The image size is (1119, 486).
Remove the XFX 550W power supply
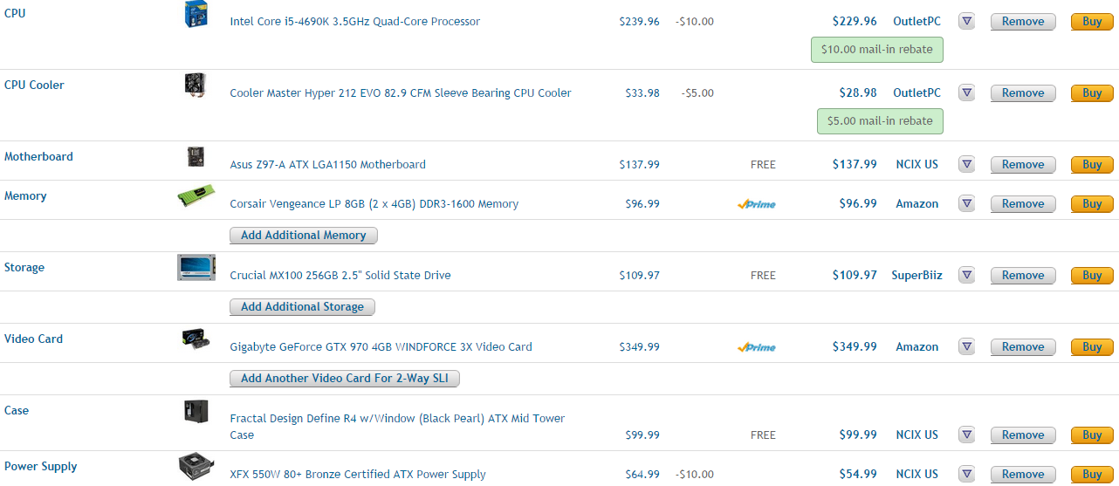click(x=1023, y=474)
